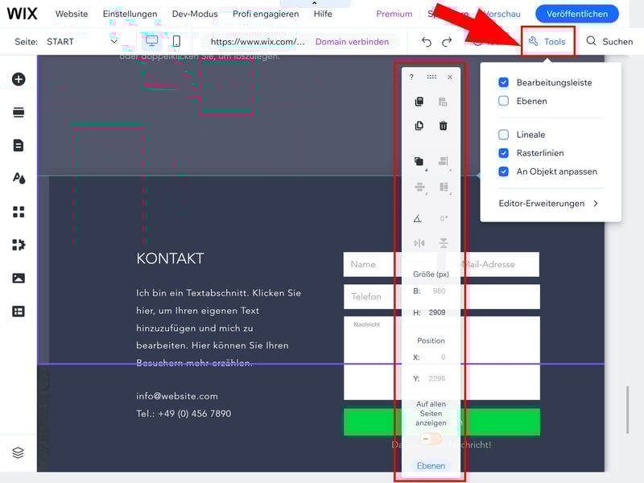Open the Seite START page dropdown
The height and width of the screenshot is (483, 644).
pos(80,42)
